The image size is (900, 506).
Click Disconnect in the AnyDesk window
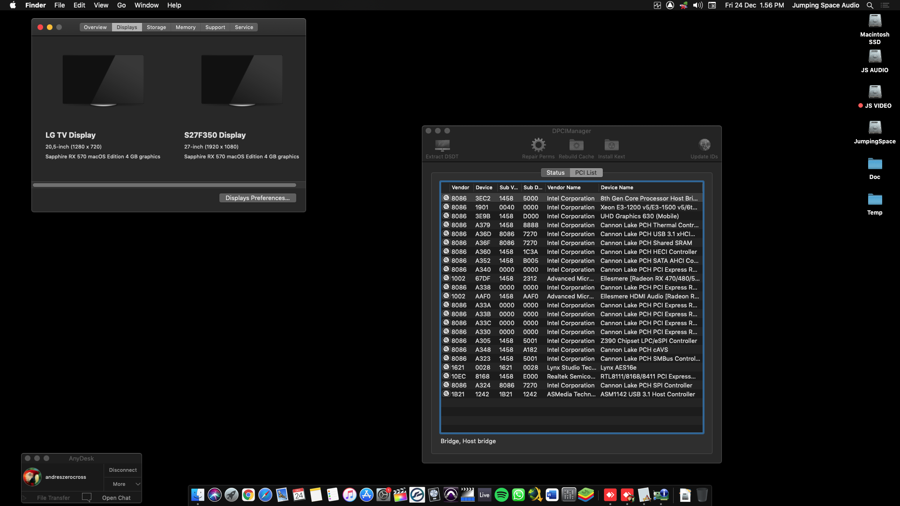click(122, 469)
